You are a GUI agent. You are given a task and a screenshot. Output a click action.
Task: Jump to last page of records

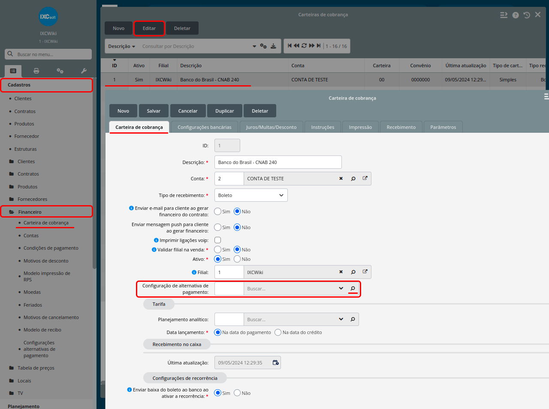click(x=318, y=46)
